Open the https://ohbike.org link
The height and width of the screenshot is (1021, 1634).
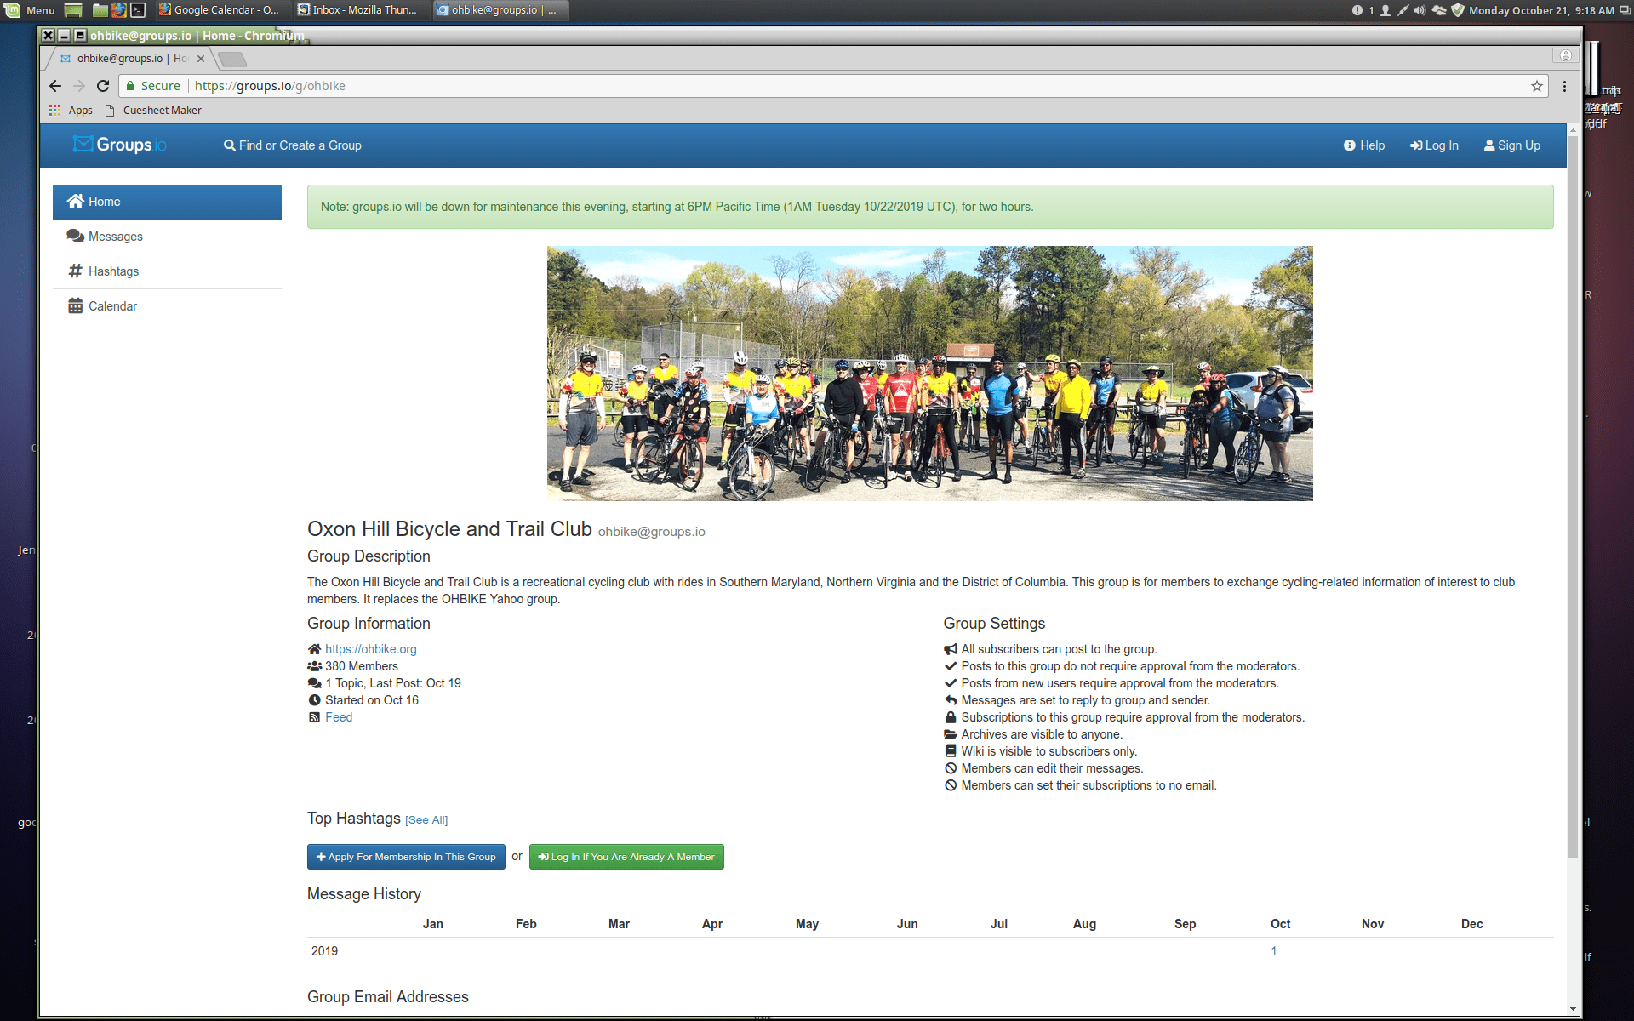click(370, 648)
